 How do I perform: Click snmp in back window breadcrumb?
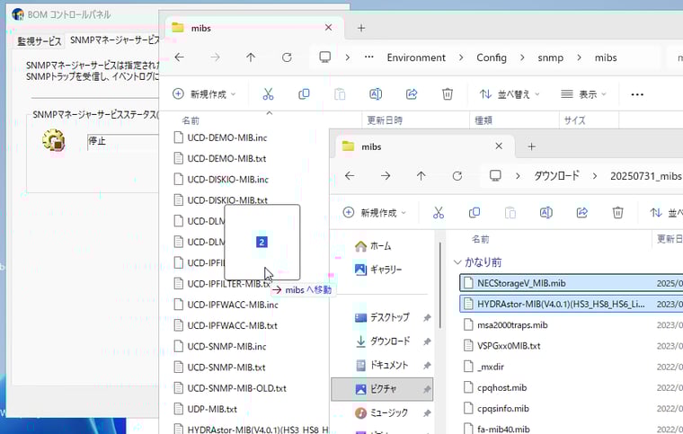[x=550, y=58]
